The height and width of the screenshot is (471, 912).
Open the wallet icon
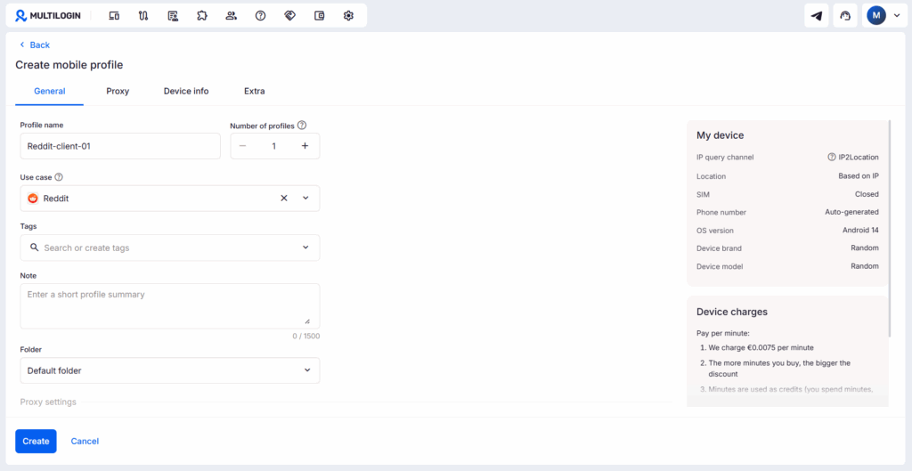pos(320,16)
